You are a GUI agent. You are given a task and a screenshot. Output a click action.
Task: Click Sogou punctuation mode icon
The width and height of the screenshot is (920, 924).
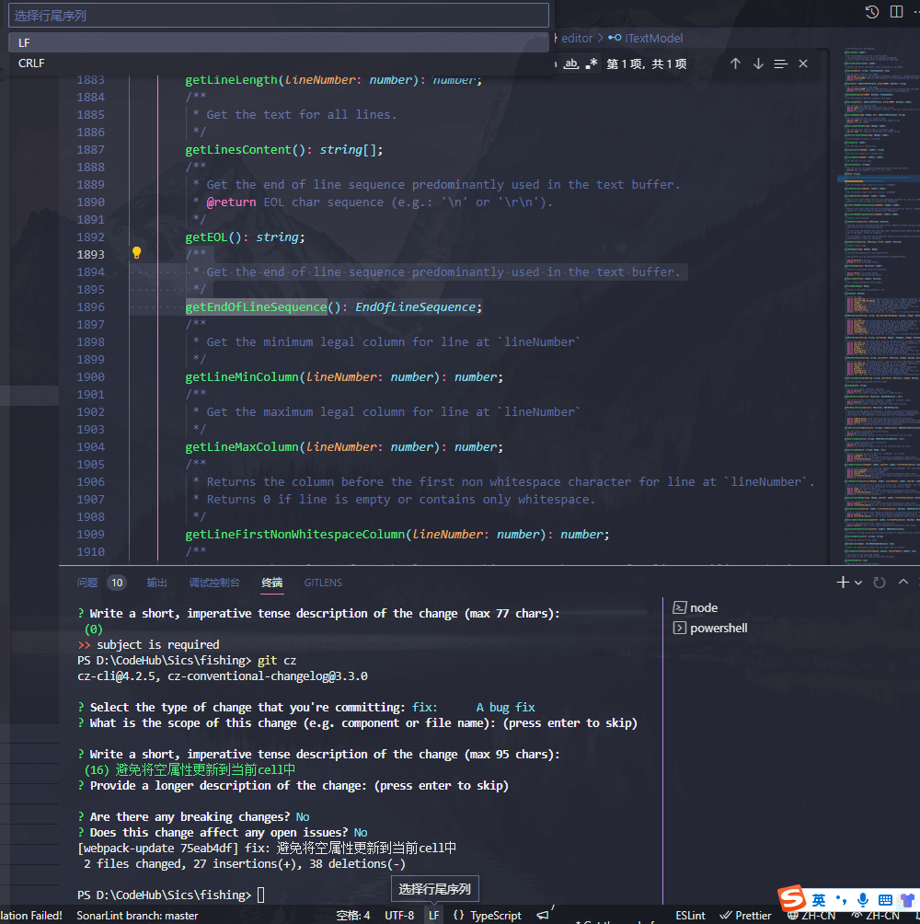(x=842, y=900)
